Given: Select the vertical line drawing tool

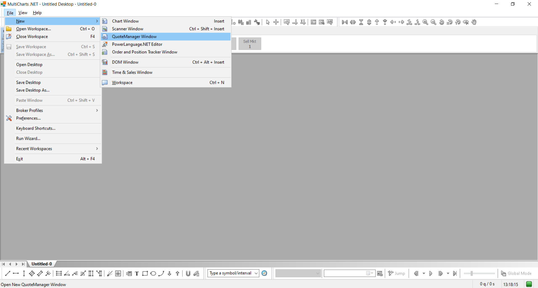Looking at the screenshot, I should 24,273.
